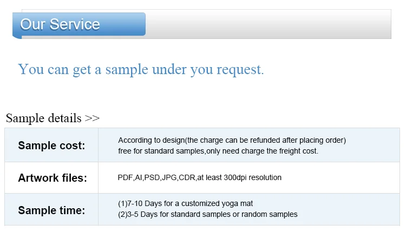
Task: Click the folded corner of the blue ribbon
Action: point(17,37)
